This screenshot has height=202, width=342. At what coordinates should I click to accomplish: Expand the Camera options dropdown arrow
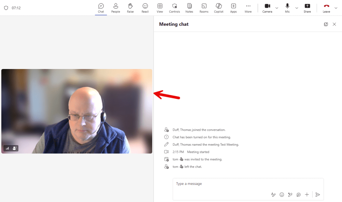coord(277,8)
